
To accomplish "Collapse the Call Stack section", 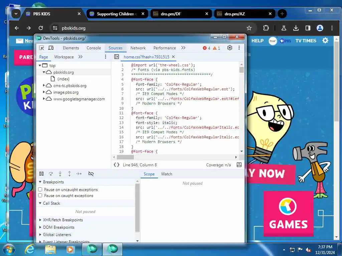I will pos(40,203).
